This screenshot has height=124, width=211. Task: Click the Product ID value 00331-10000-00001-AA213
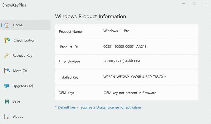pyautogui.click(x=125, y=46)
